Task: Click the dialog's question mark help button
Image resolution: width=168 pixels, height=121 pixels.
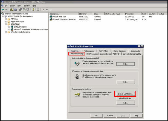Action: [139, 46]
